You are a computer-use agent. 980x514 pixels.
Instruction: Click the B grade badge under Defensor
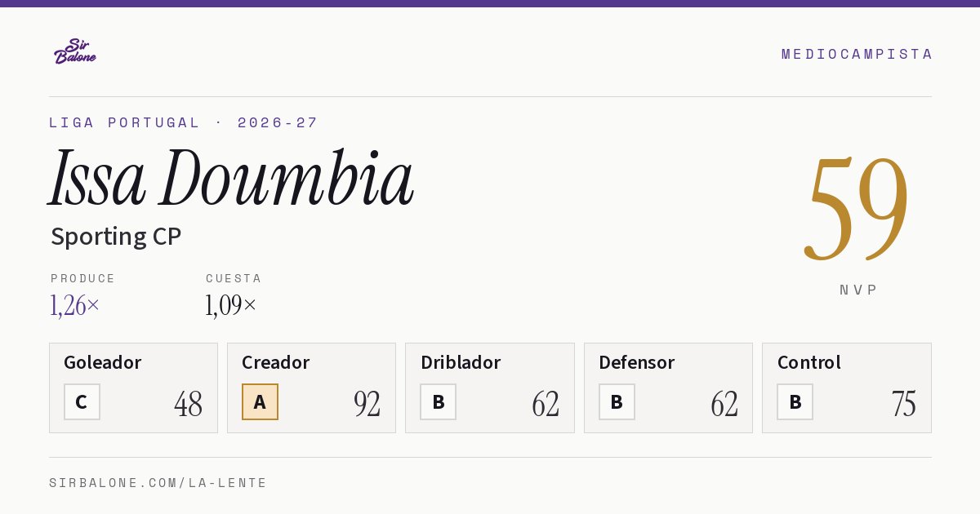(617, 401)
